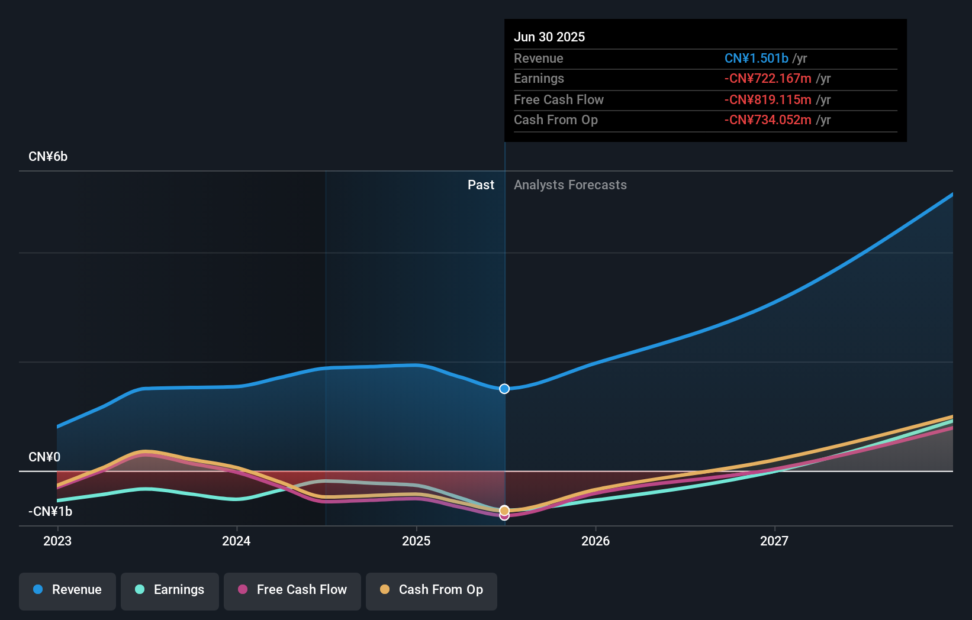Click the Revenue value CN¥1.501b in the tooltip
This screenshot has height=620, width=972.
coord(757,58)
